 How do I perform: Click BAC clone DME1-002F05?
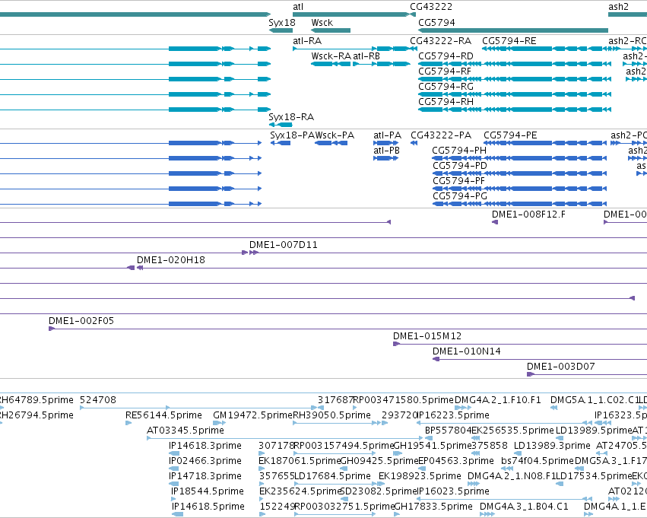[x=81, y=321]
